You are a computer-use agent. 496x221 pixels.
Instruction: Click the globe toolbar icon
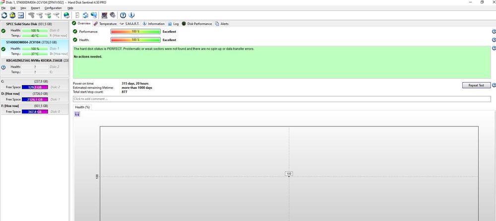pos(66,15)
